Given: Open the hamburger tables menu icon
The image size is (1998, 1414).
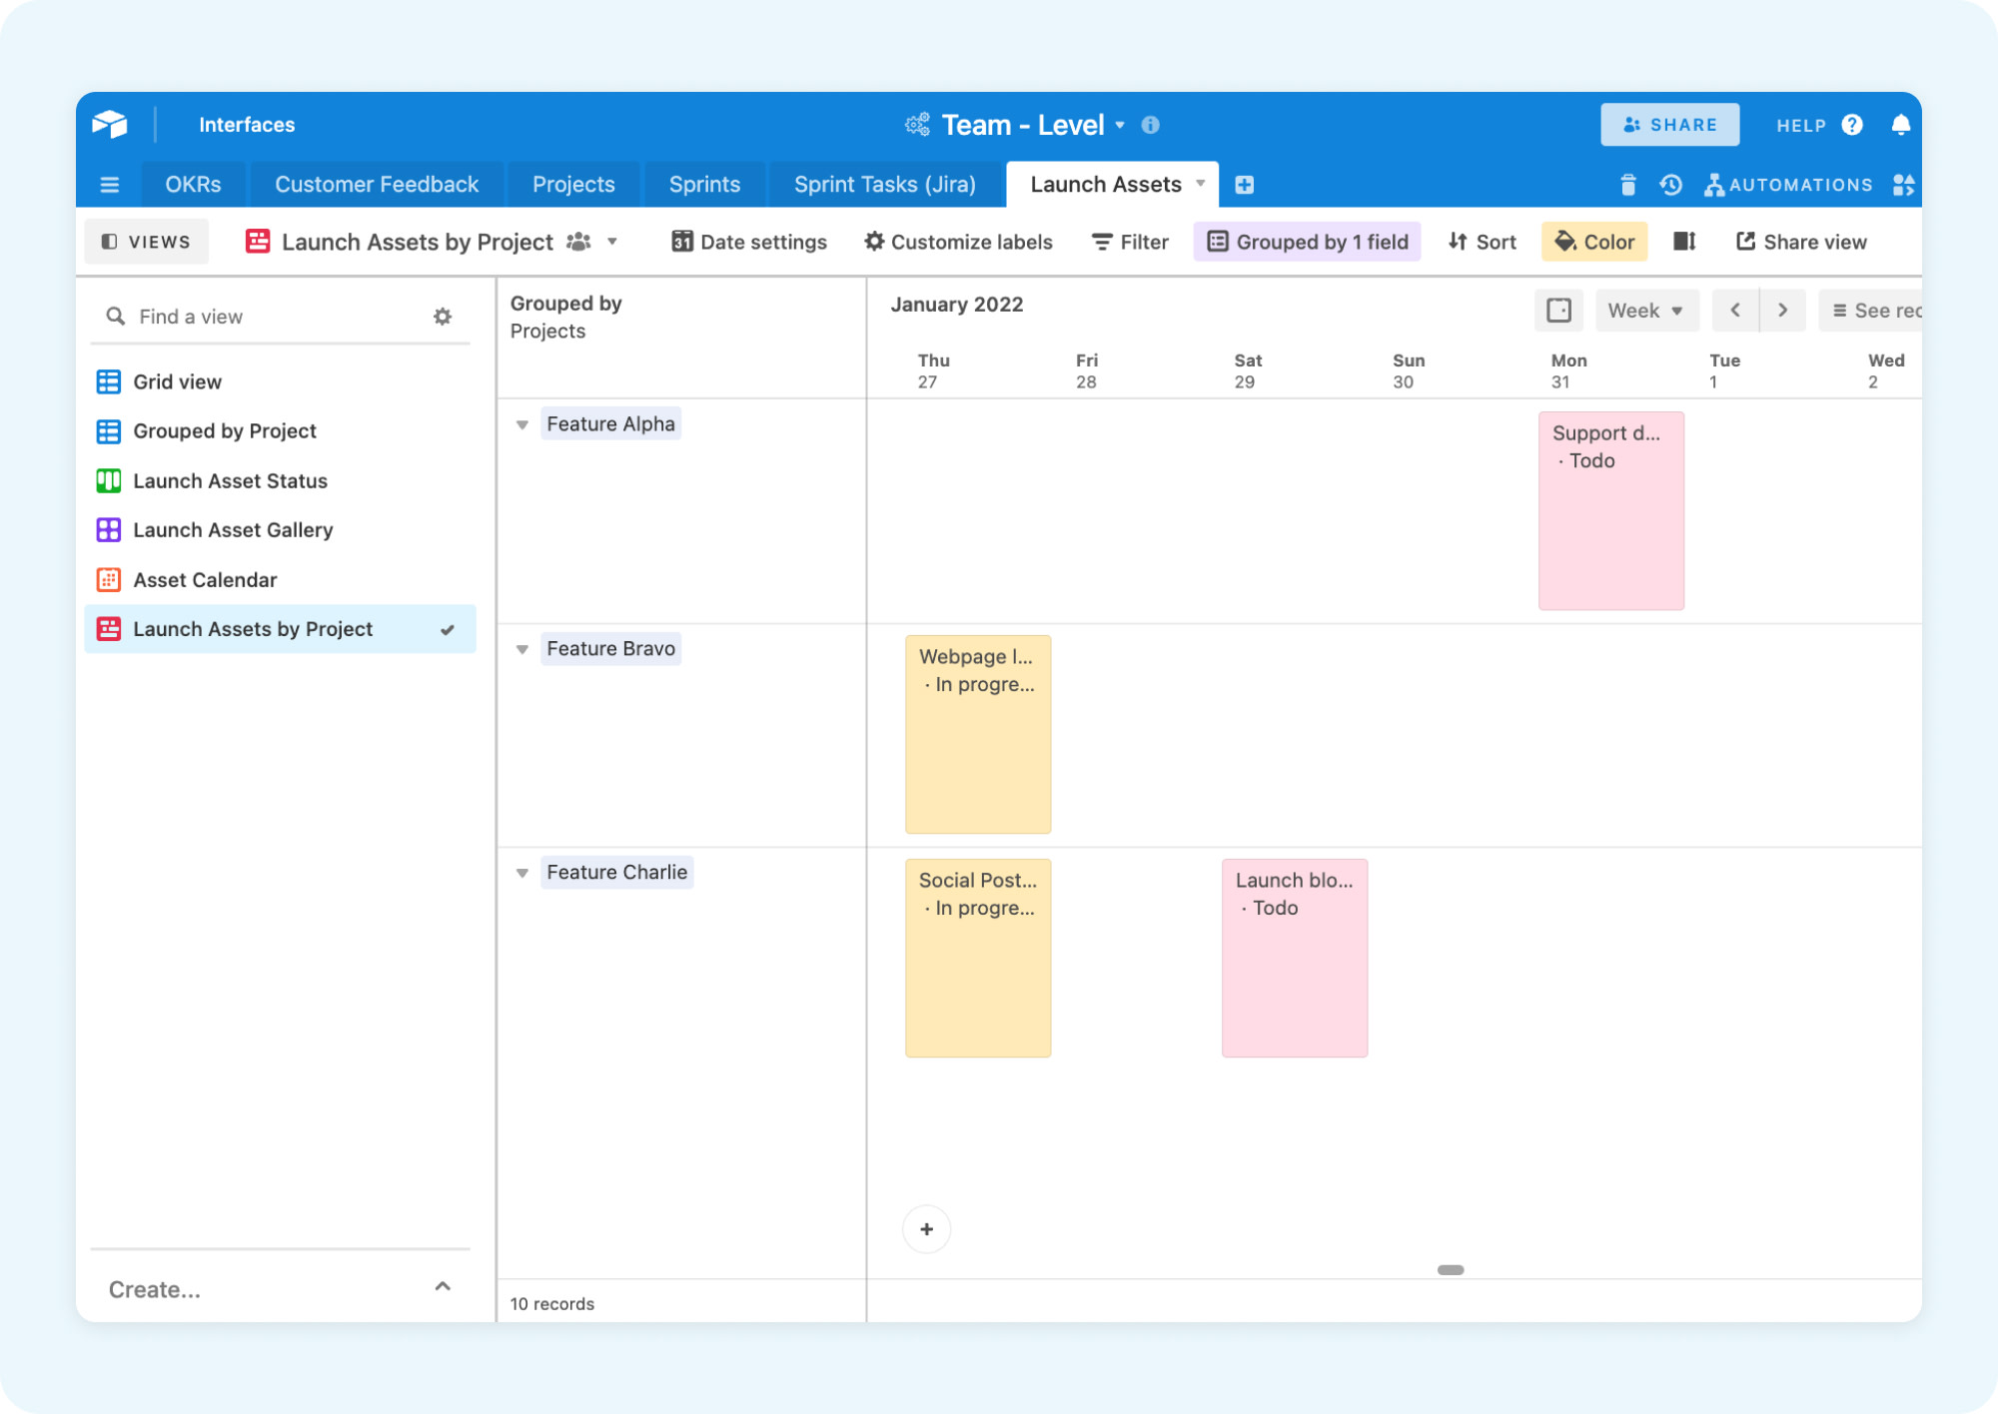Looking at the screenshot, I should [110, 185].
